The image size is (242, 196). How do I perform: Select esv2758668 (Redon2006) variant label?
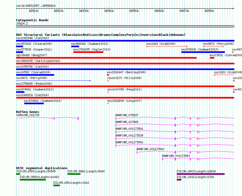click(x=34, y=84)
